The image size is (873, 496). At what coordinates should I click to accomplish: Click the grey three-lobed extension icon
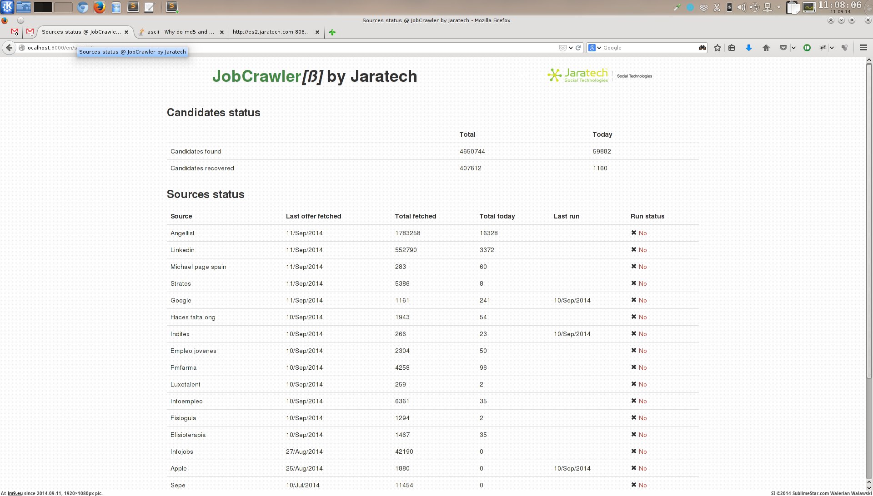(x=845, y=48)
